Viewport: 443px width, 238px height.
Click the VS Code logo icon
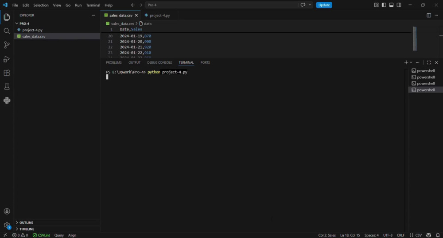[x=5, y=5]
